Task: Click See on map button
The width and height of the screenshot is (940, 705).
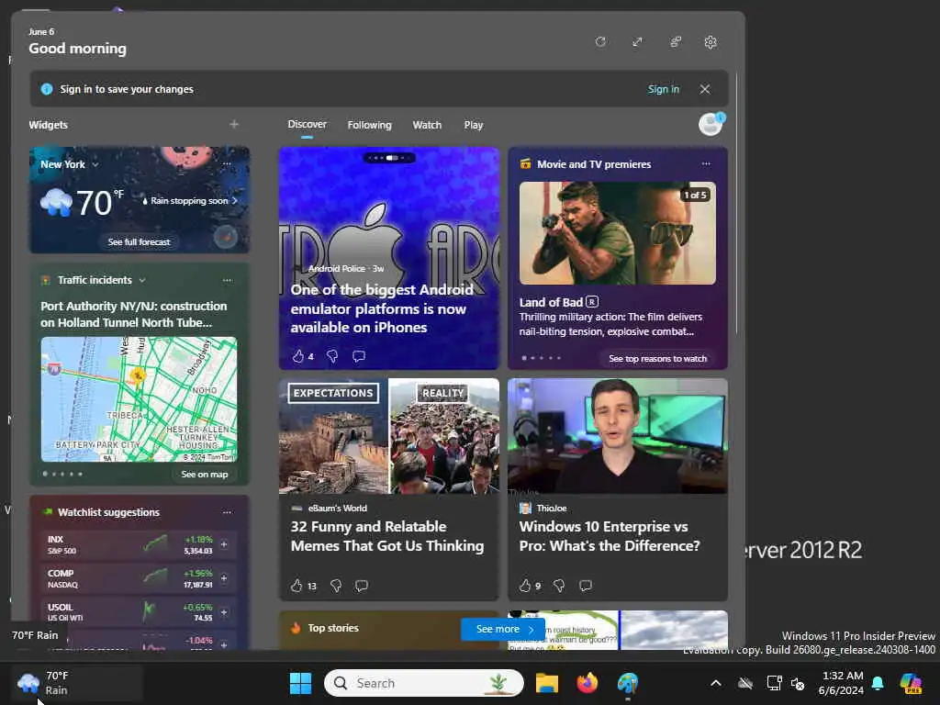Action: (x=205, y=475)
